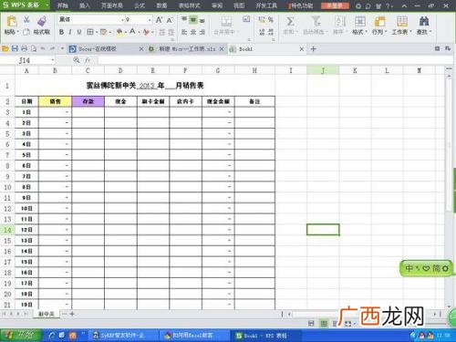
Task: Open the 视图 ribbon tab
Action: click(x=239, y=5)
